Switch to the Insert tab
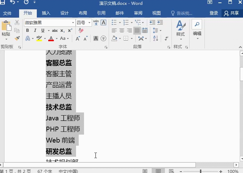This screenshot has width=243, height=173. (x=46, y=13)
